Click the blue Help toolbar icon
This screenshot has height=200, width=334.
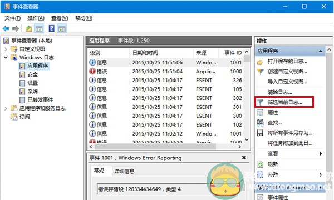(x=52, y=28)
